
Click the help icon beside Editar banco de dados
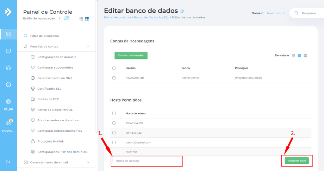[x=182, y=11]
